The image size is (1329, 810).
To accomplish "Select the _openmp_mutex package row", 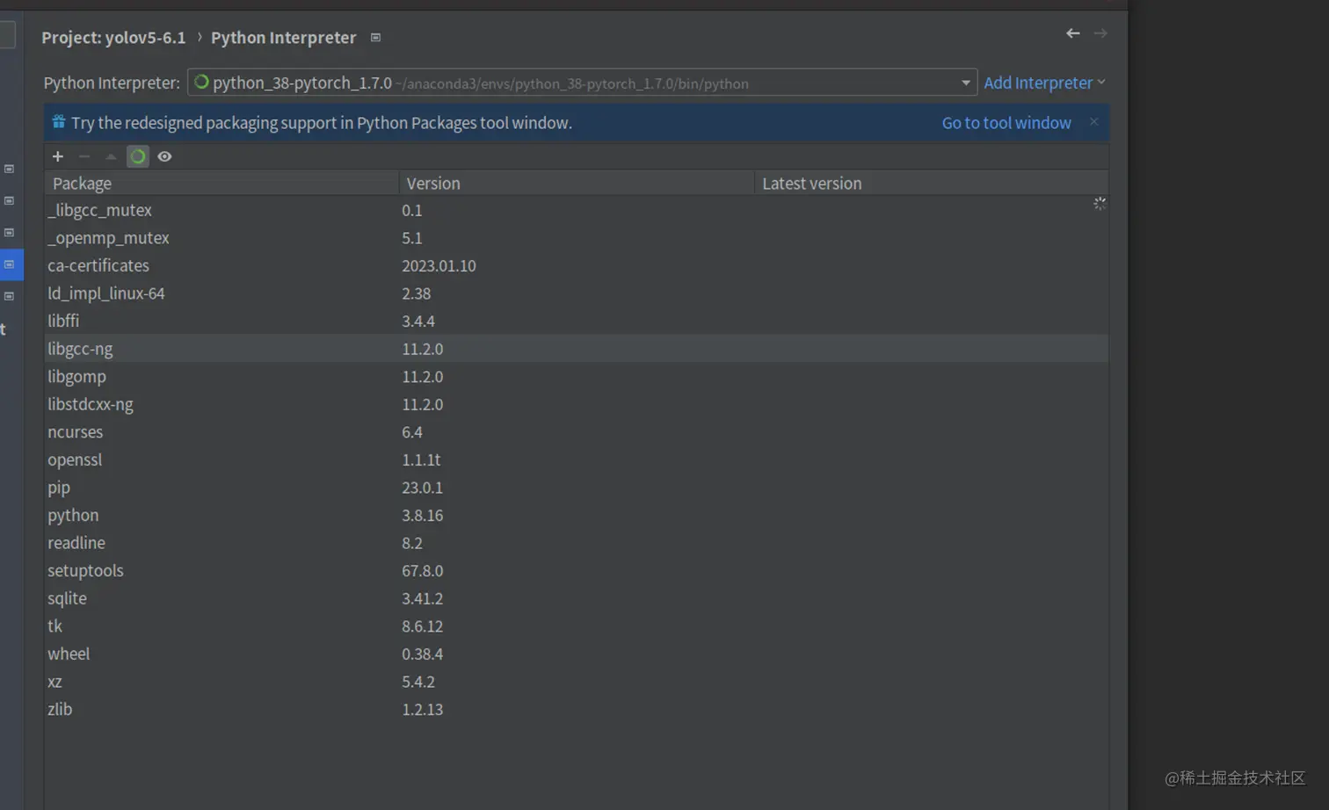I will [577, 238].
